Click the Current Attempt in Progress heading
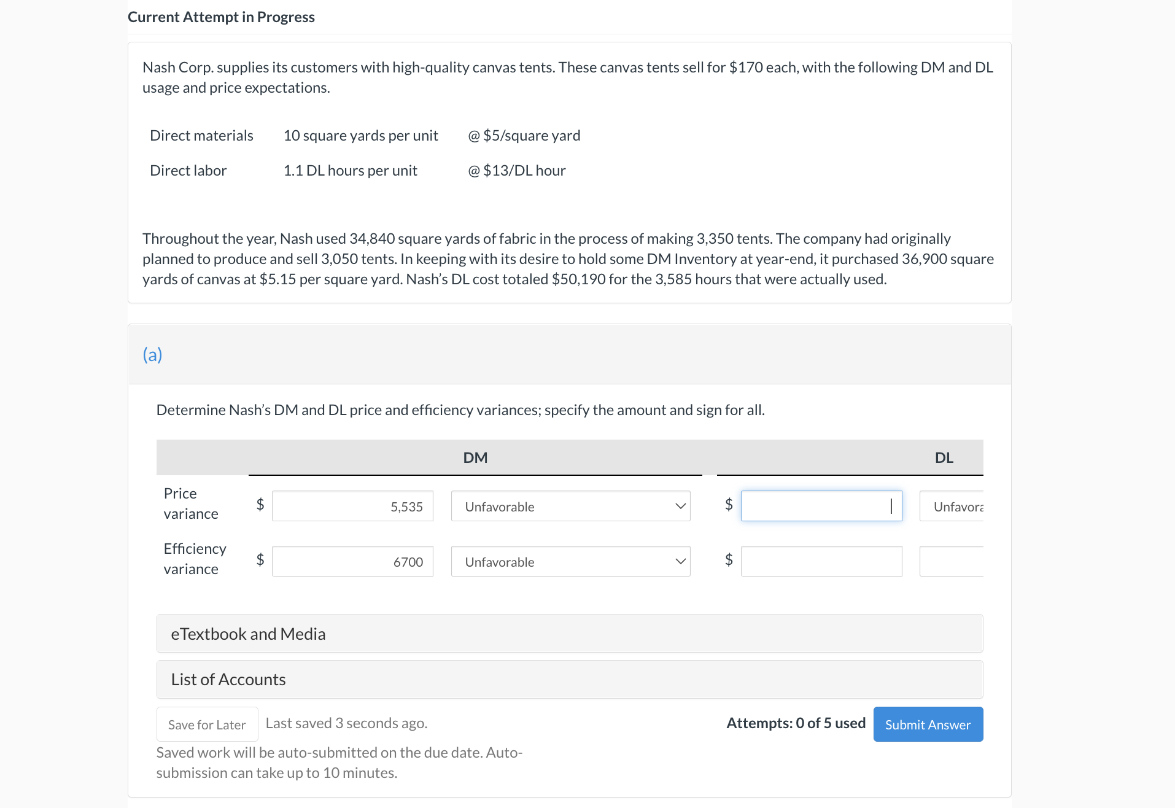The height and width of the screenshot is (808, 1175). tap(221, 17)
